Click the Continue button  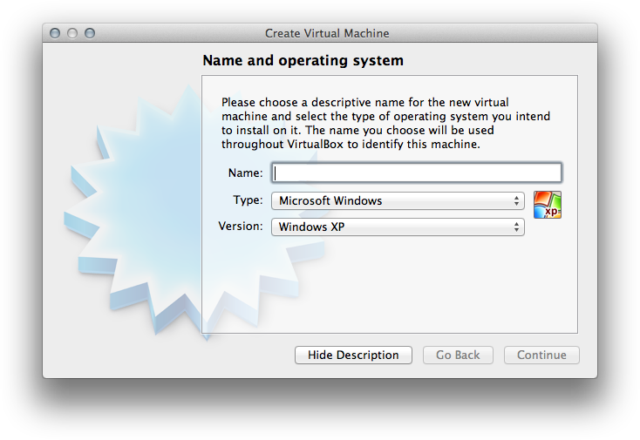541,355
